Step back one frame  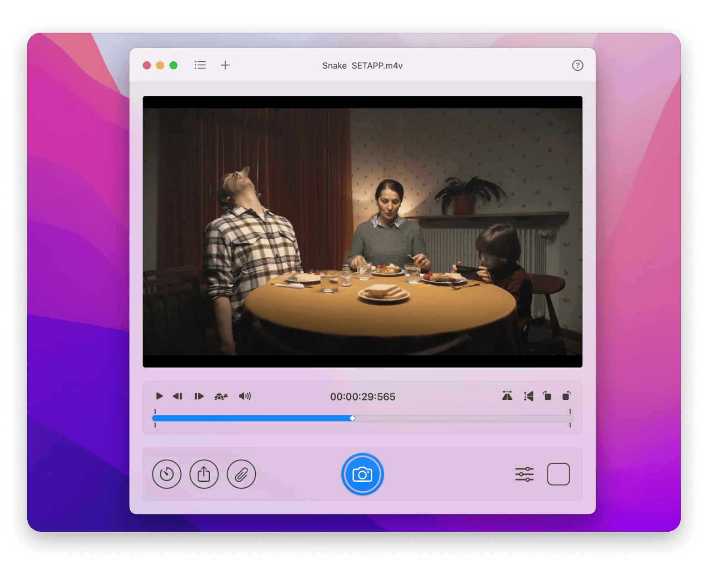click(177, 396)
